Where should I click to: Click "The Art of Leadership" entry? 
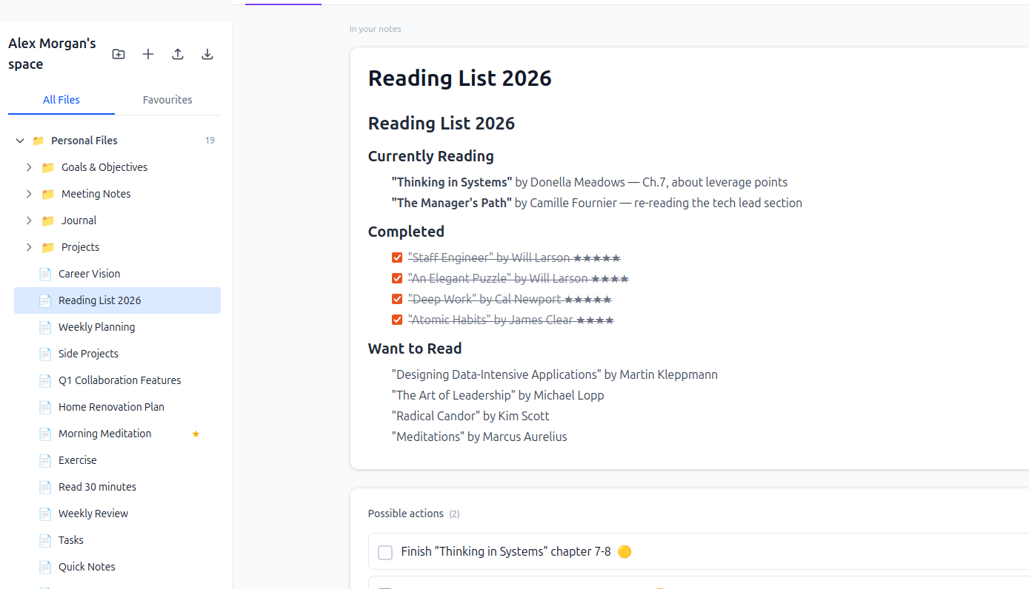[x=498, y=395]
